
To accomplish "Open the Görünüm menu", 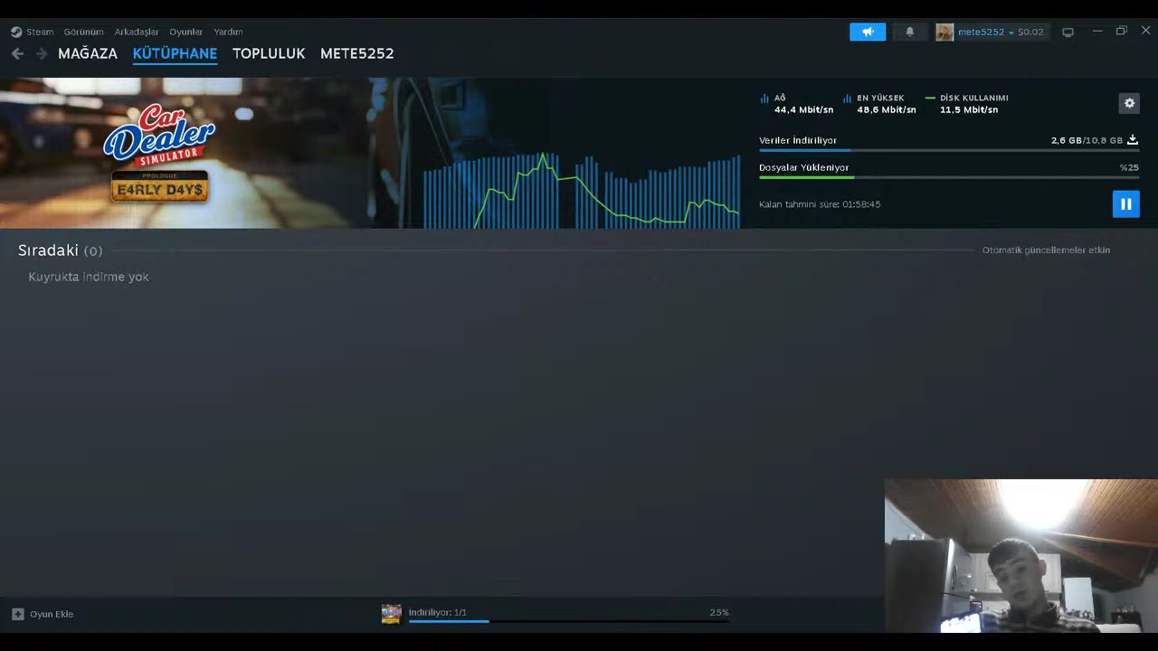I will [x=83, y=32].
